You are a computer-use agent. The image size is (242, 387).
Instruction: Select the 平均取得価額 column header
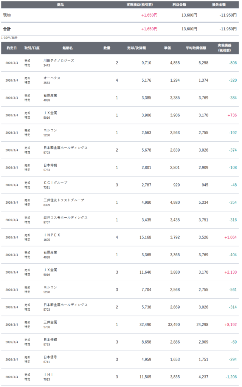point(195,48)
